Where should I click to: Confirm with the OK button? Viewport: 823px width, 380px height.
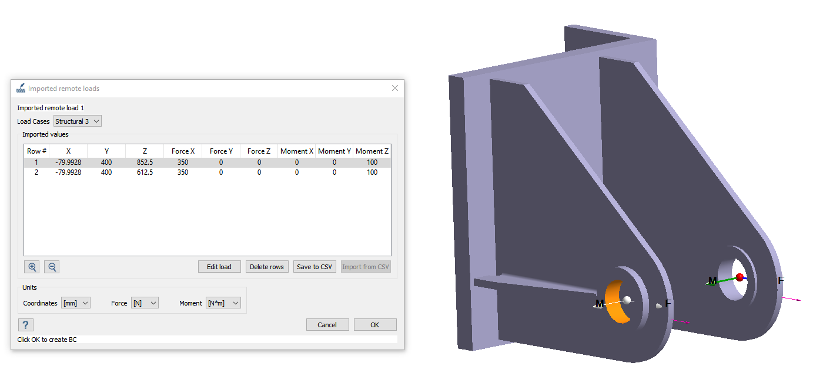(374, 325)
